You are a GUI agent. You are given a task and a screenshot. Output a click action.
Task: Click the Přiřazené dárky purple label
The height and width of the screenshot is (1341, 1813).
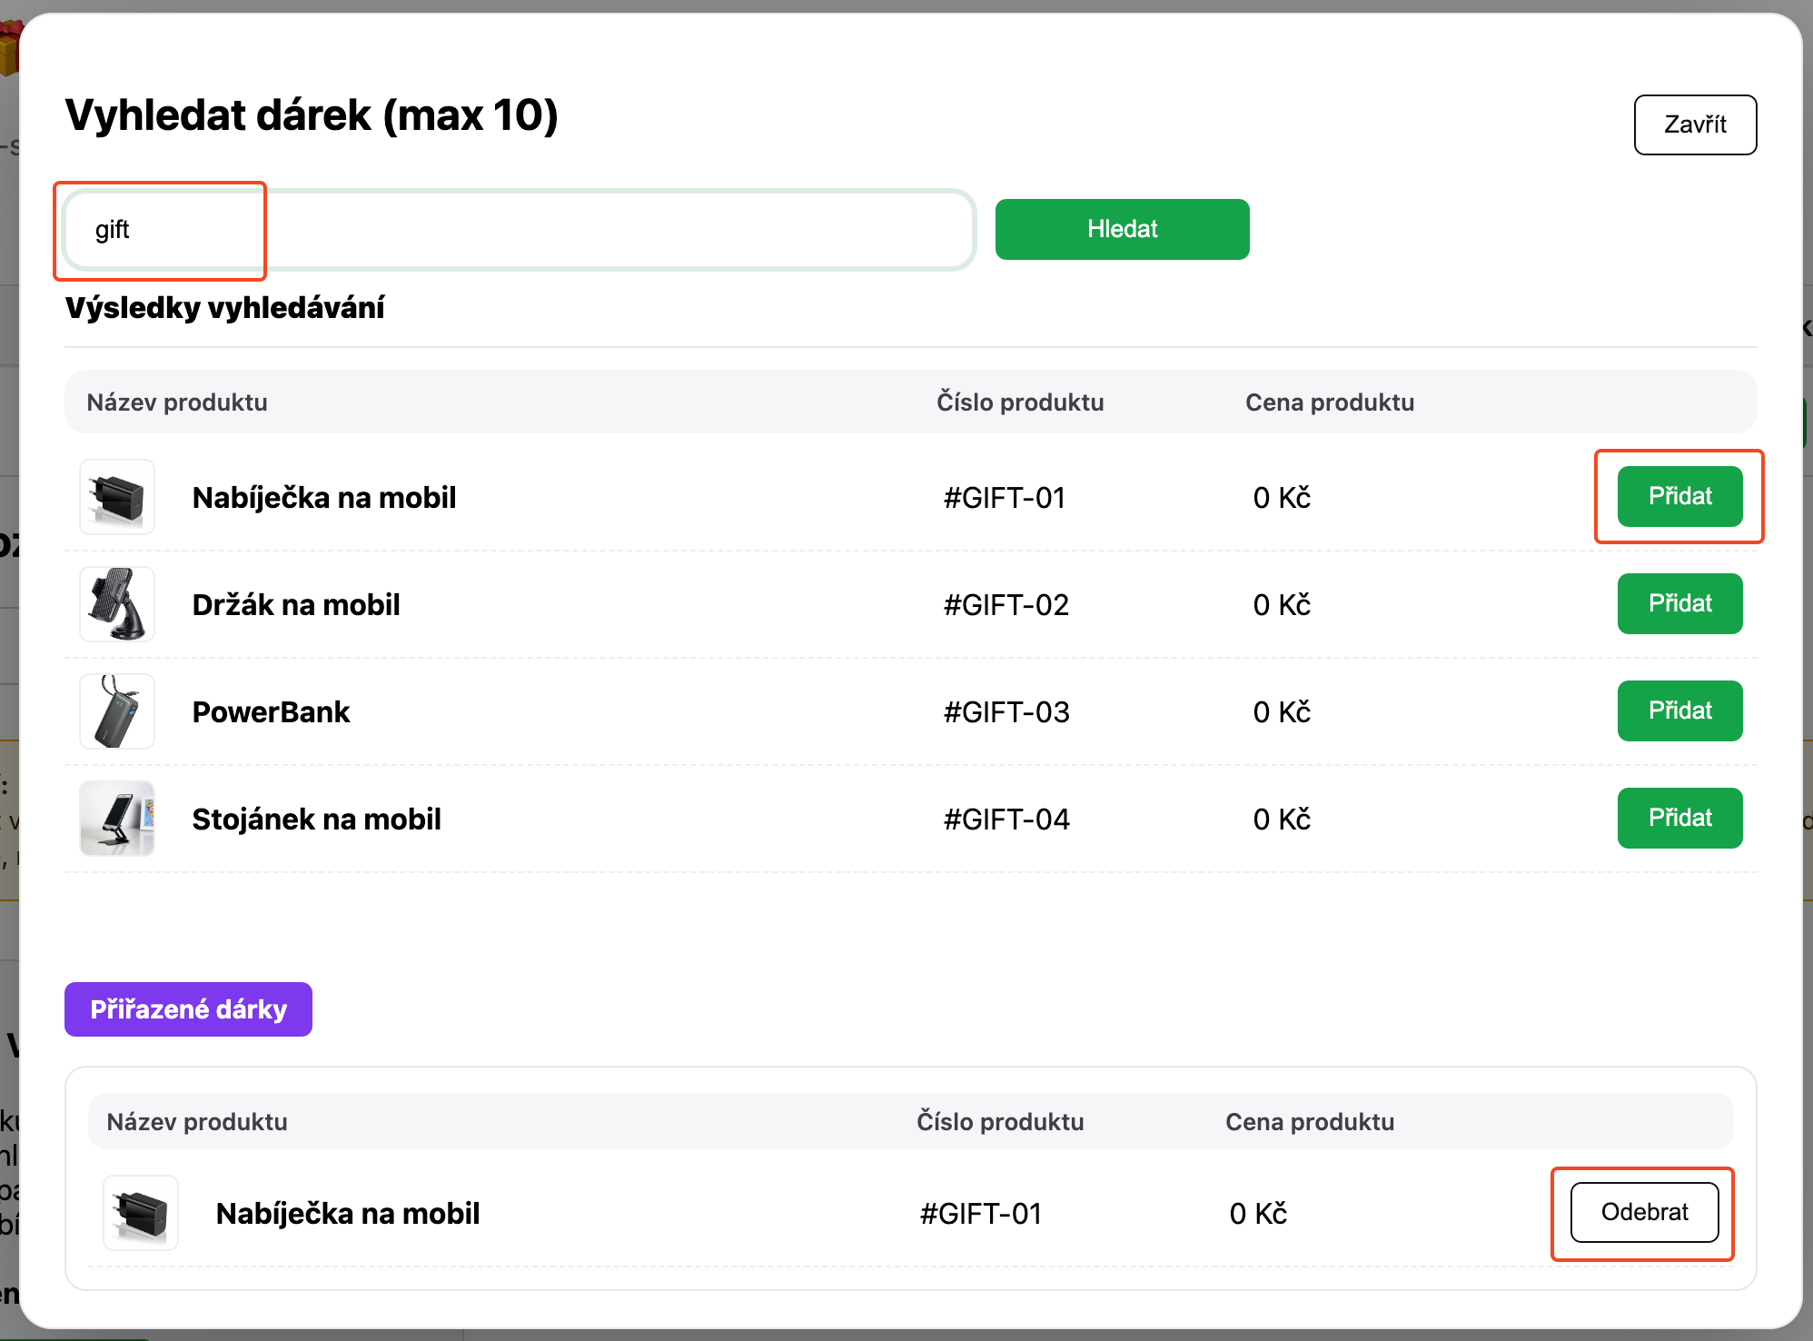pyautogui.click(x=188, y=1009)
